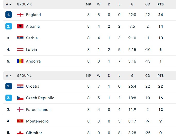Sort Group K by rank arrow
This screenshot has width=176, height=138.
click(x=10, y=4)
